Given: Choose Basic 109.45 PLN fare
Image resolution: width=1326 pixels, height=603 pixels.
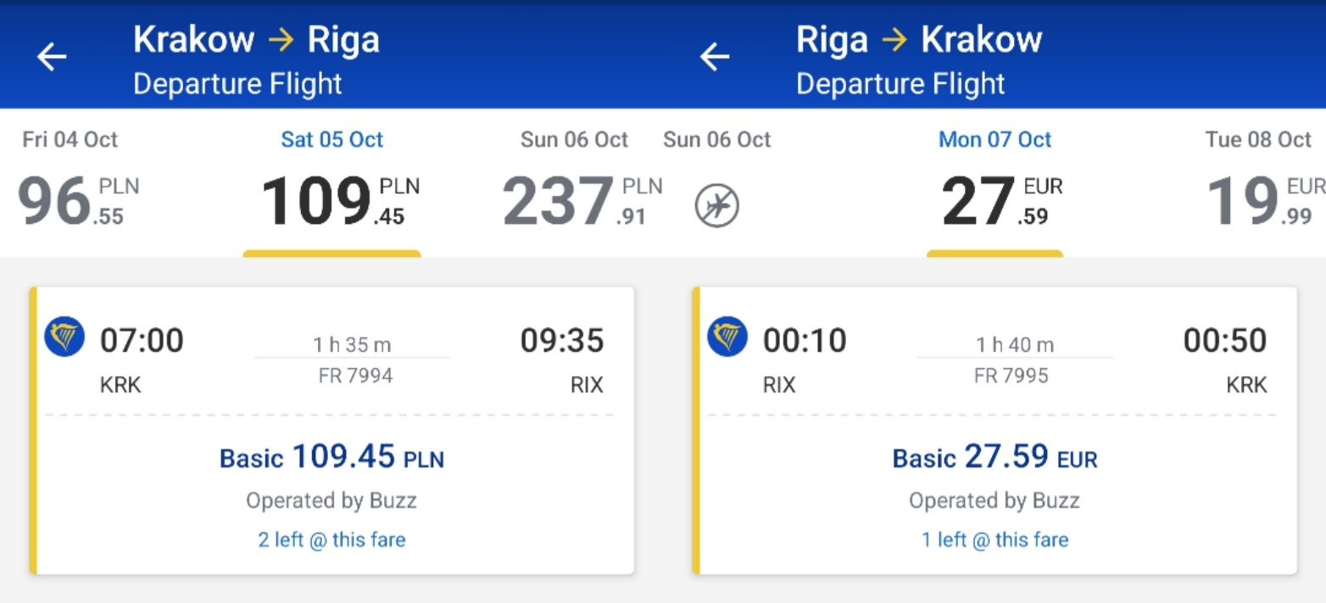Looking at the screenshot, I should pos(331,457).
